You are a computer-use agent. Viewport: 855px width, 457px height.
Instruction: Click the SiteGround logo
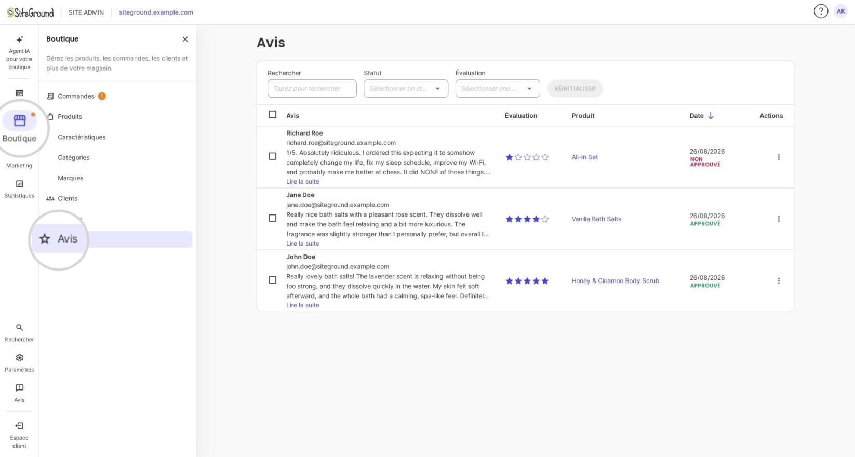tap(30, 12)
